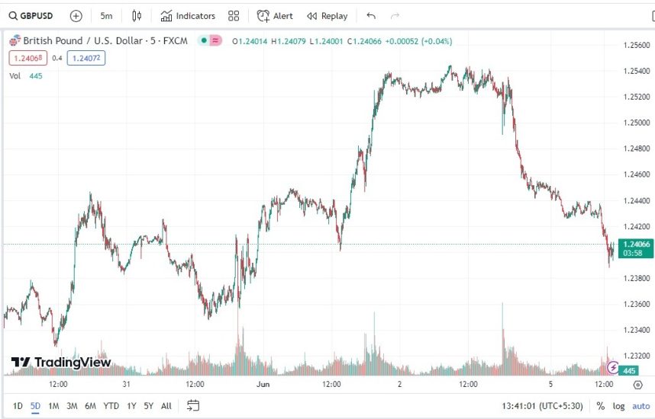Click the redo arrow
Image resolution: width=655 pixels, height=419 pixels.
click(395, 15)
